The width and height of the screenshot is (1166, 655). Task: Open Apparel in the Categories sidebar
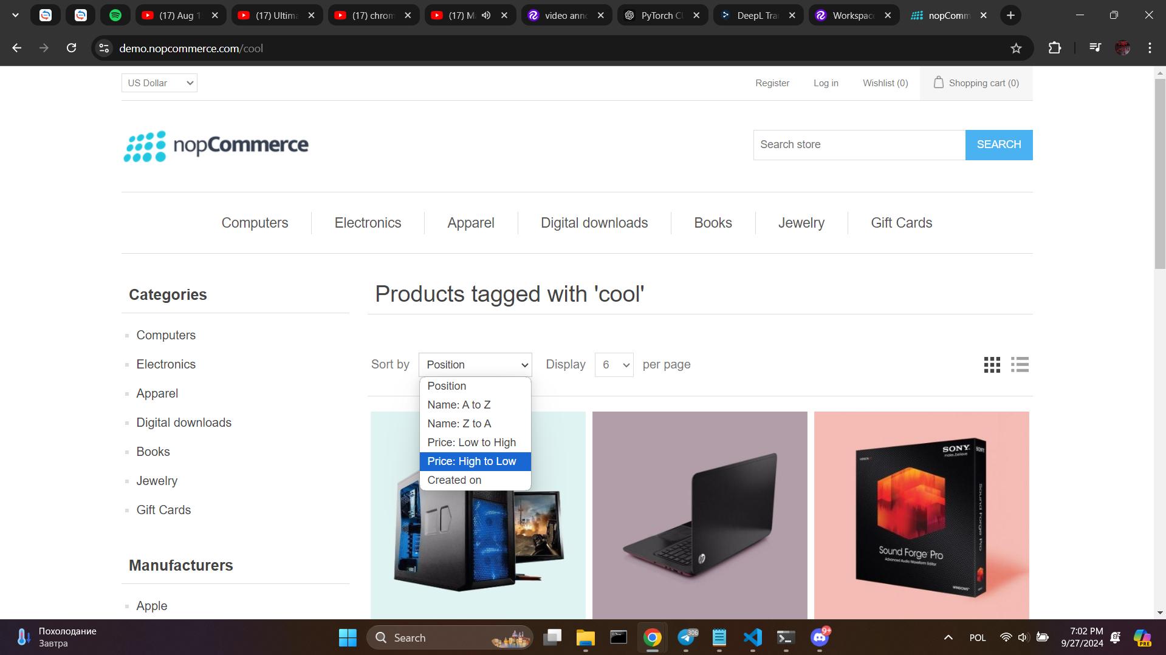157,393
